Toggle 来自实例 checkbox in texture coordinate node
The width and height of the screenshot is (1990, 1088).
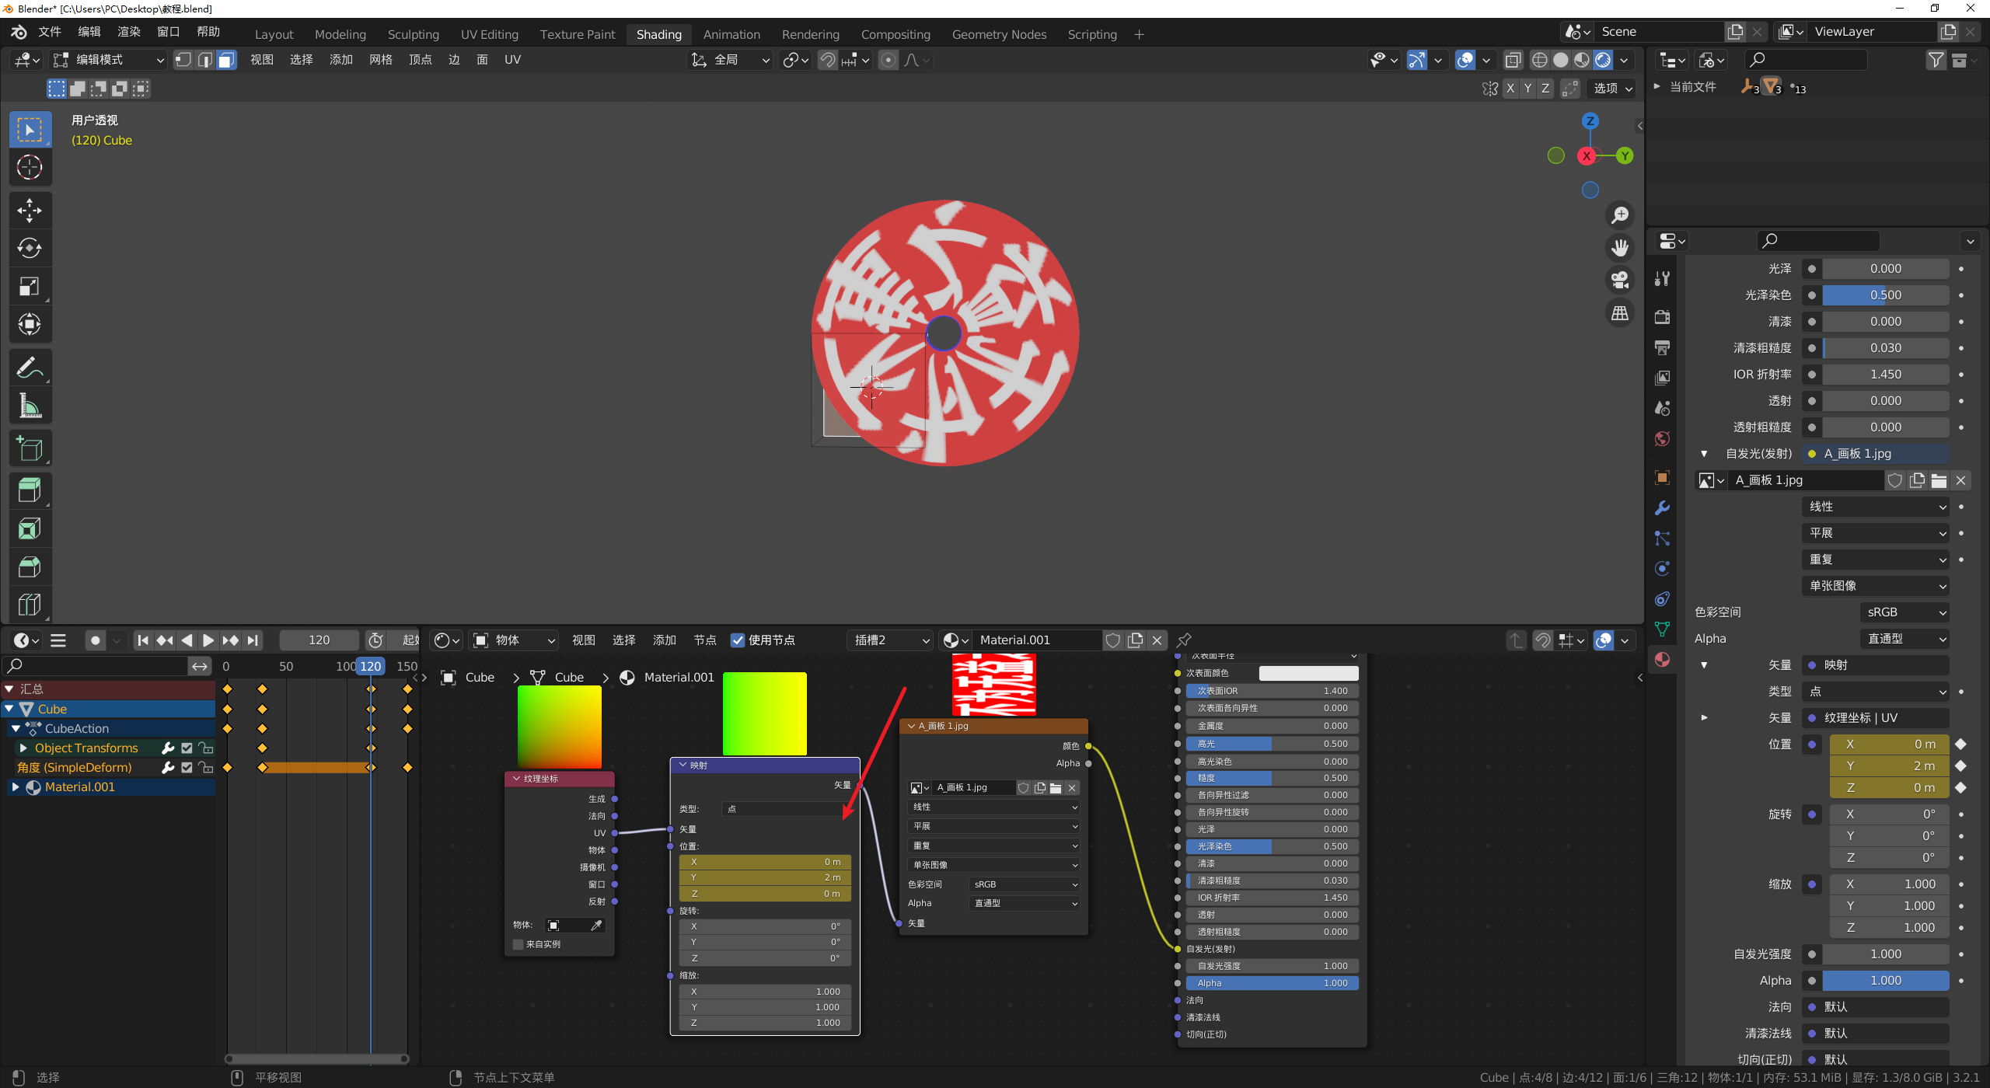(518, 944)
